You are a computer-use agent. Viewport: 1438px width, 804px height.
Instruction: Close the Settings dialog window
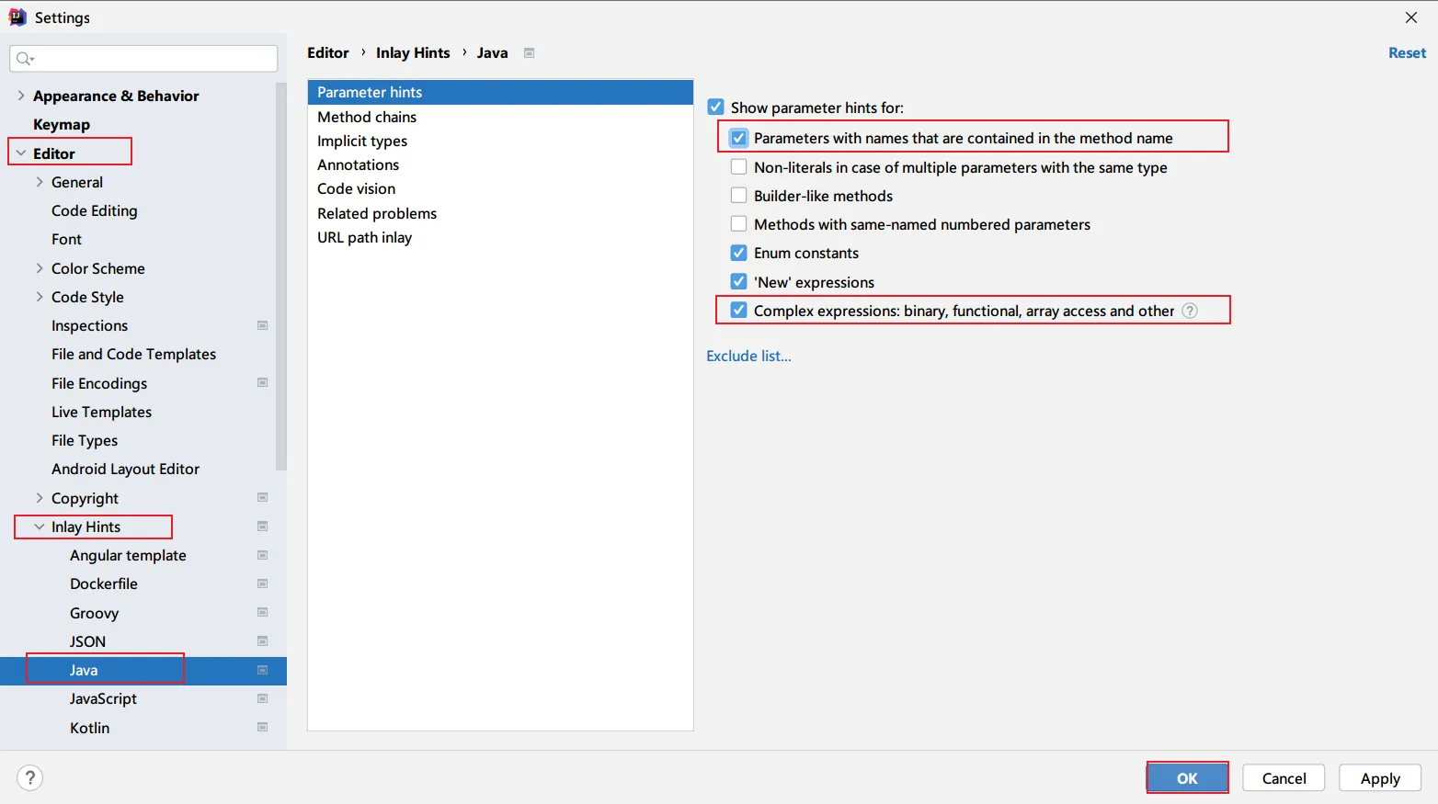[1411, 17]
